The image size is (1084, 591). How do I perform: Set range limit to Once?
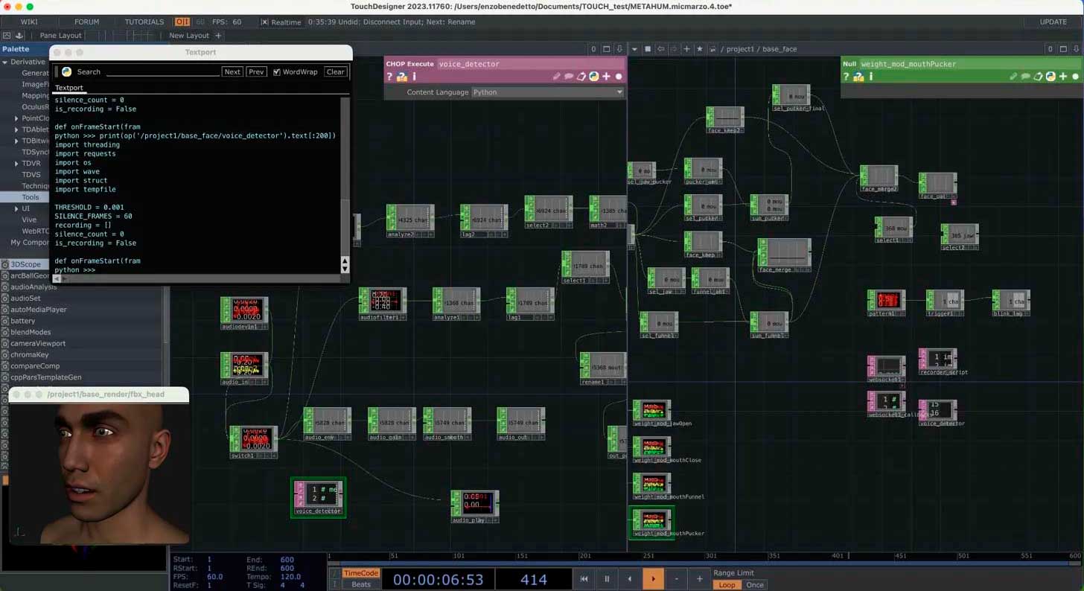(755, 584)
